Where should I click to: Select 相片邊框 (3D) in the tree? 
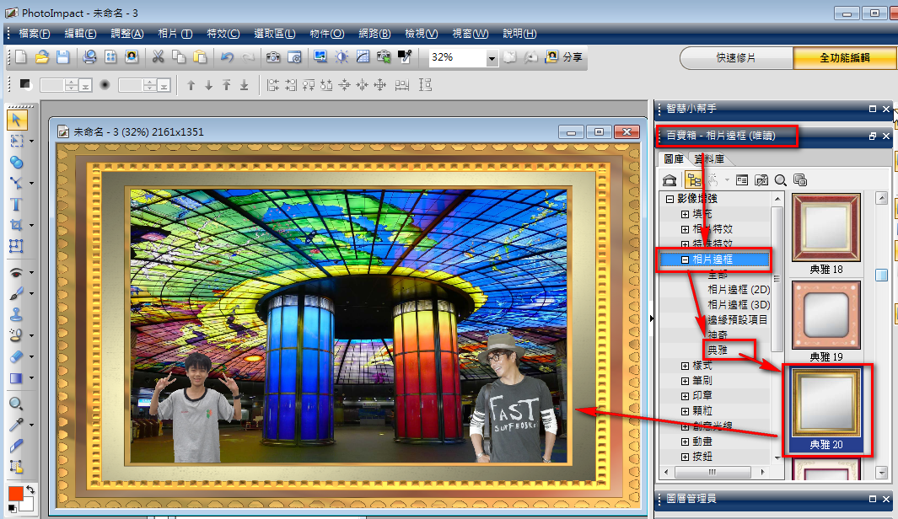pyautogui.click(x=738, y=305)
